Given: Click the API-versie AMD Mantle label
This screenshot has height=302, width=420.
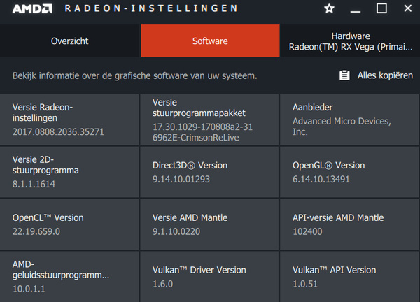Looking at the screenshot, I should [x=338, y=217].
